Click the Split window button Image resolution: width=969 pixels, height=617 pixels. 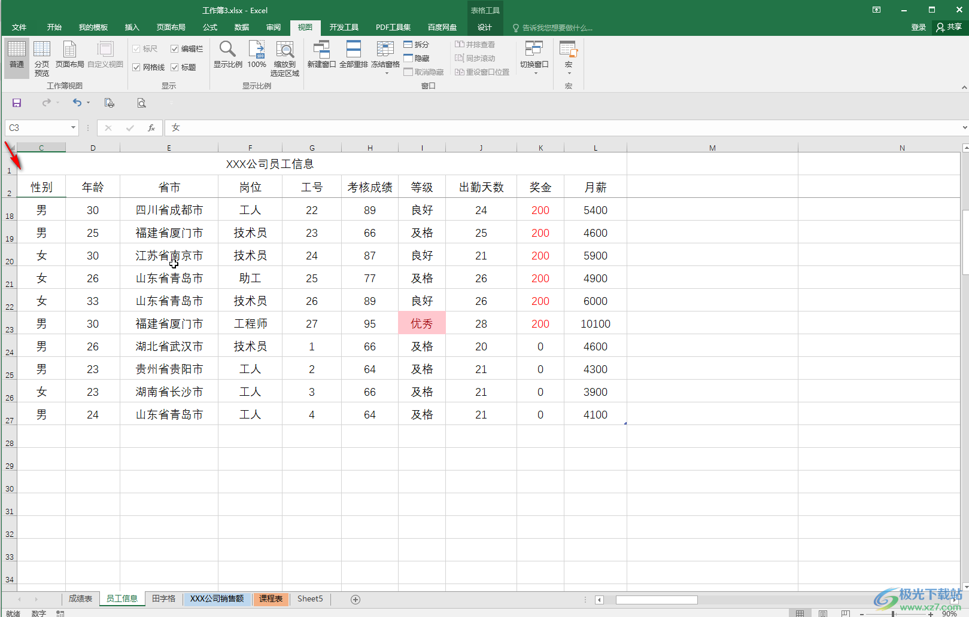tap(417, 44)
